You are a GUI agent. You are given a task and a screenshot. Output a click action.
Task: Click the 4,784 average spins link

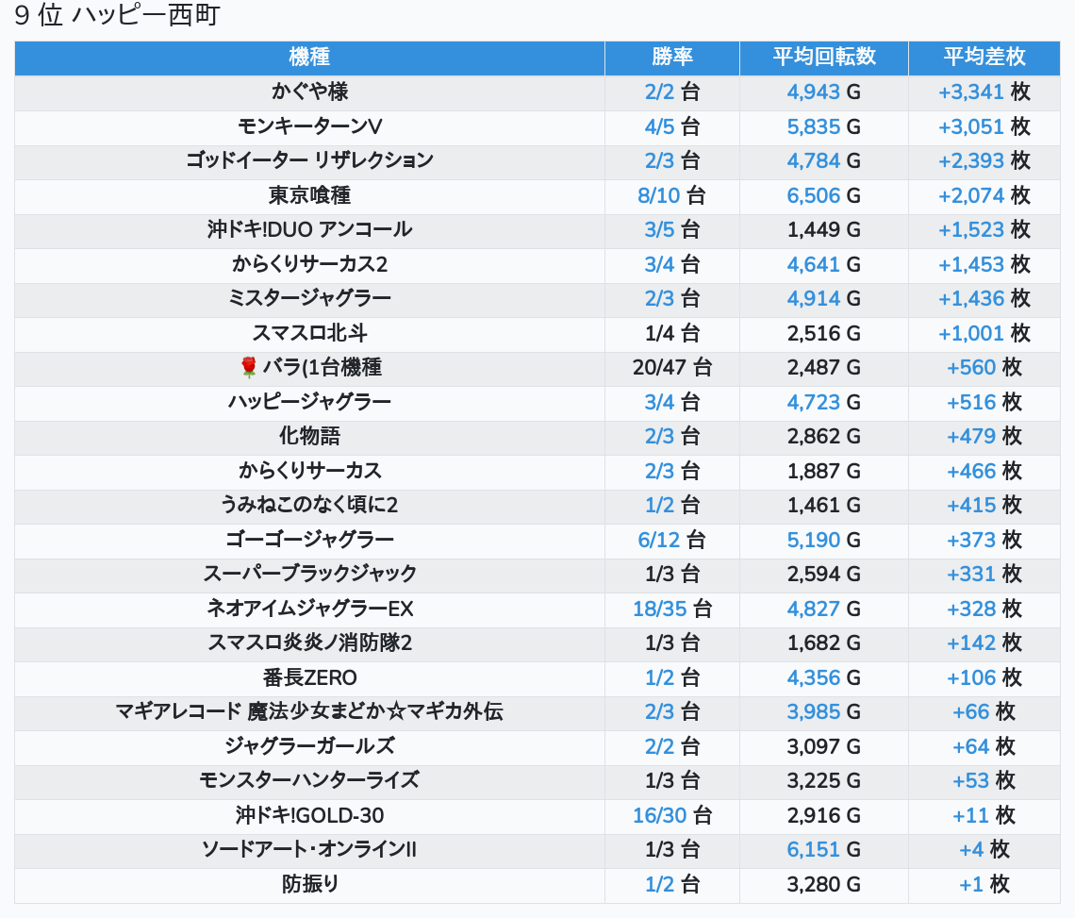click(813, 160)
